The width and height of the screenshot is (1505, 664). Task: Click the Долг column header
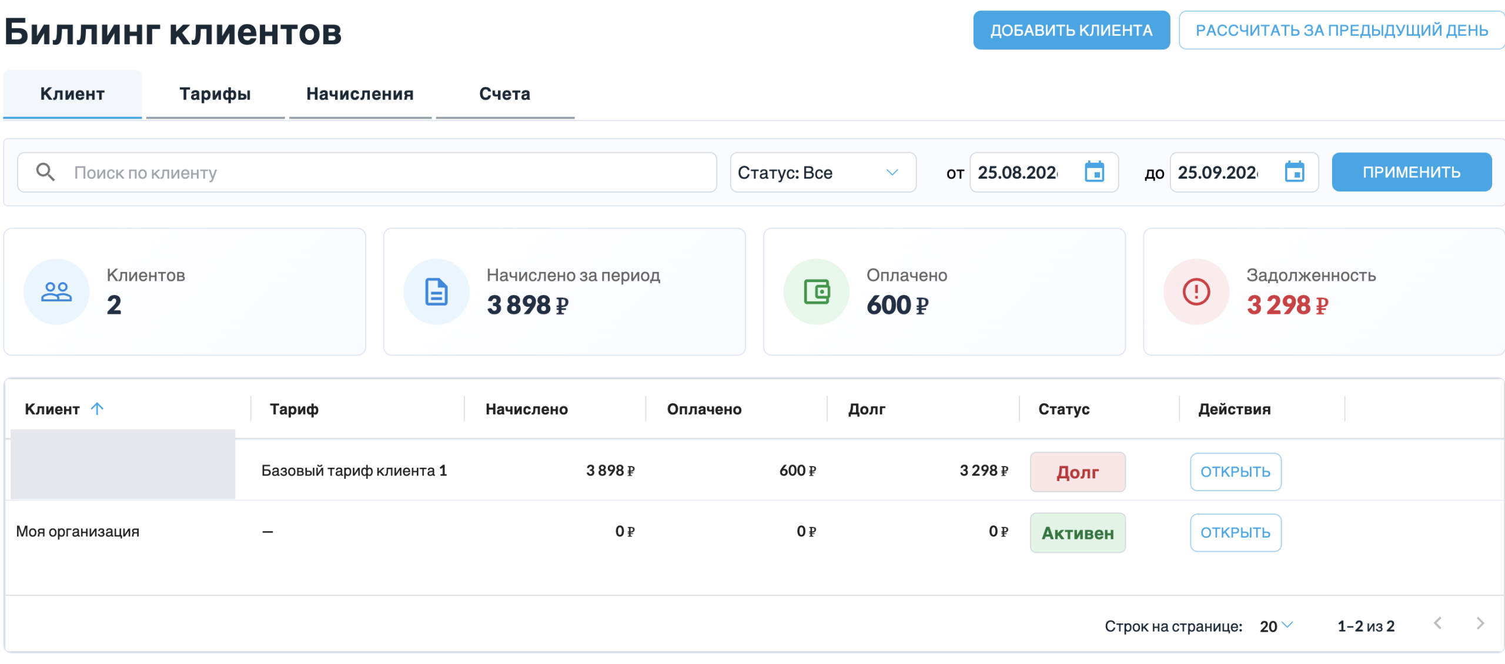click(867, 409)
